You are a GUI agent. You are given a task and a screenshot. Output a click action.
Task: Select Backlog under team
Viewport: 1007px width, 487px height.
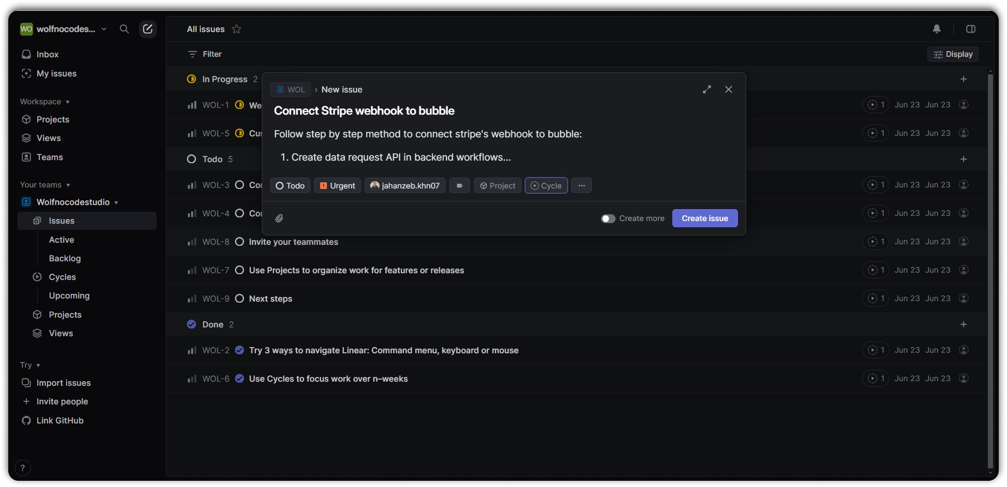coord(65,258)
